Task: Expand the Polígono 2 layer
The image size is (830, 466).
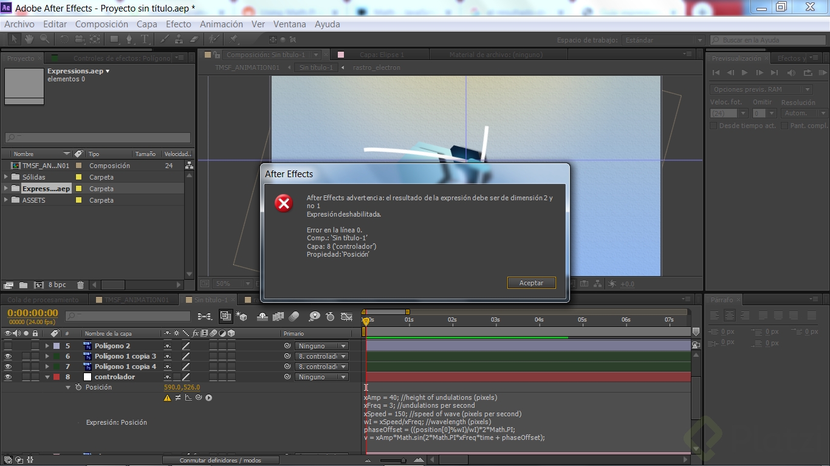Action: 47,346
